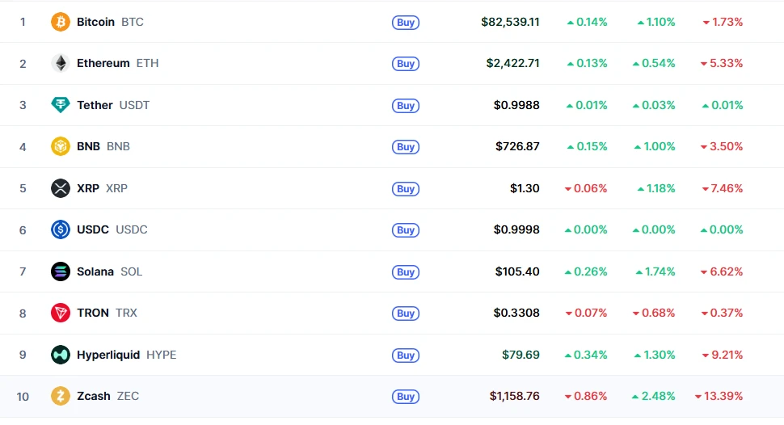
Task: Click the SOL ticker symbol
Action: click(132, 271)
